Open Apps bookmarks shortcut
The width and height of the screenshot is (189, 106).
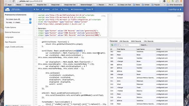point(8,5)
